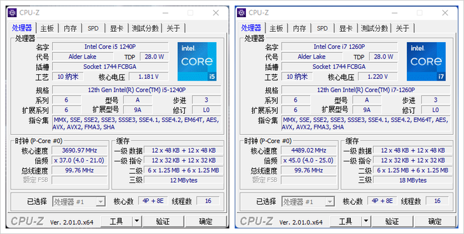Screen dimensions: 464x234
Task: Click 工具 button in left window
Action: pyautogui.click(x=116, y=221)
